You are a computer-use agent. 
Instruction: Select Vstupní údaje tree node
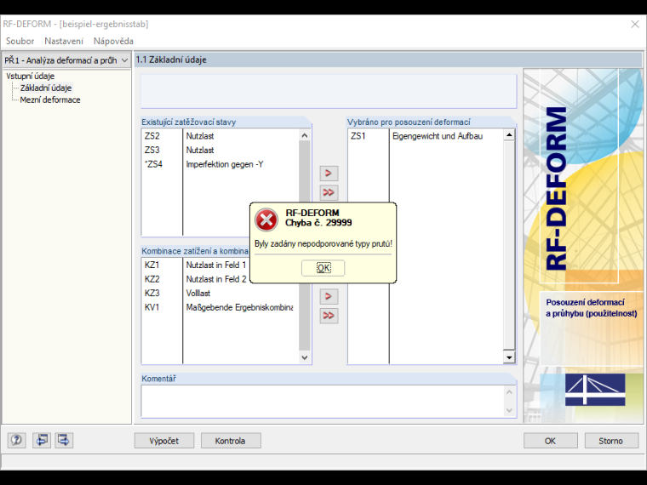click(x=30, y=76)
